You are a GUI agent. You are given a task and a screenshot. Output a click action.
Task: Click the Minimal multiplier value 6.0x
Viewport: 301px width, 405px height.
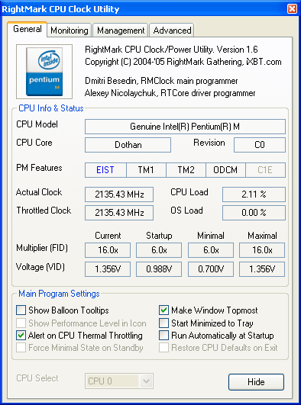click(211, 250)
